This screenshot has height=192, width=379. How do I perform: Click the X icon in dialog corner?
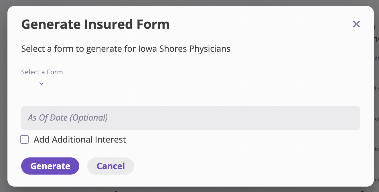pos(356,24)
